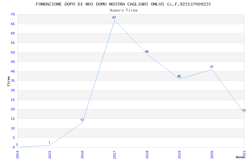Click the 60 tick on the y-axis
This screenshot has height=160, width=247.
pos(13,33)
